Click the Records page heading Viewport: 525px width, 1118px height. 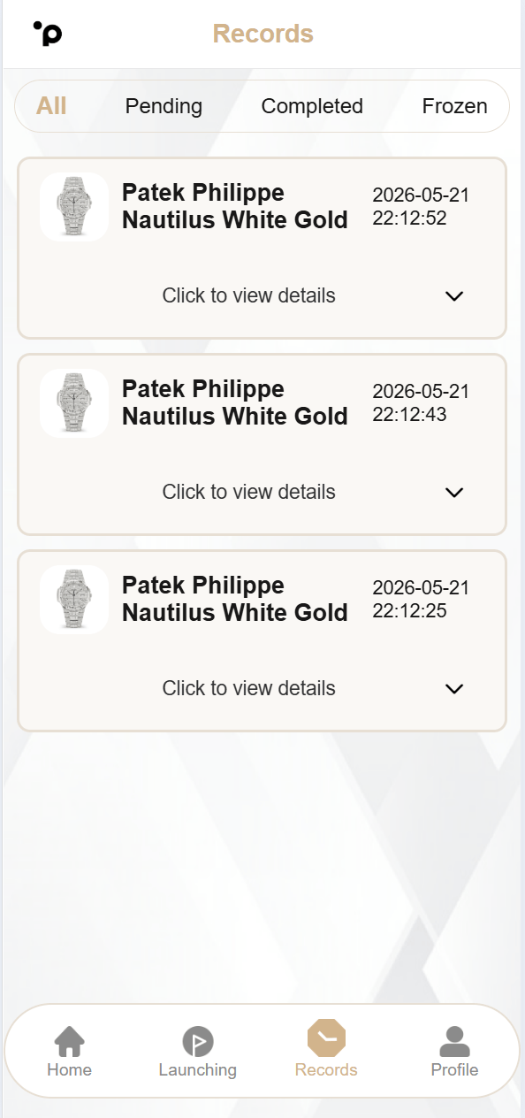263,34
